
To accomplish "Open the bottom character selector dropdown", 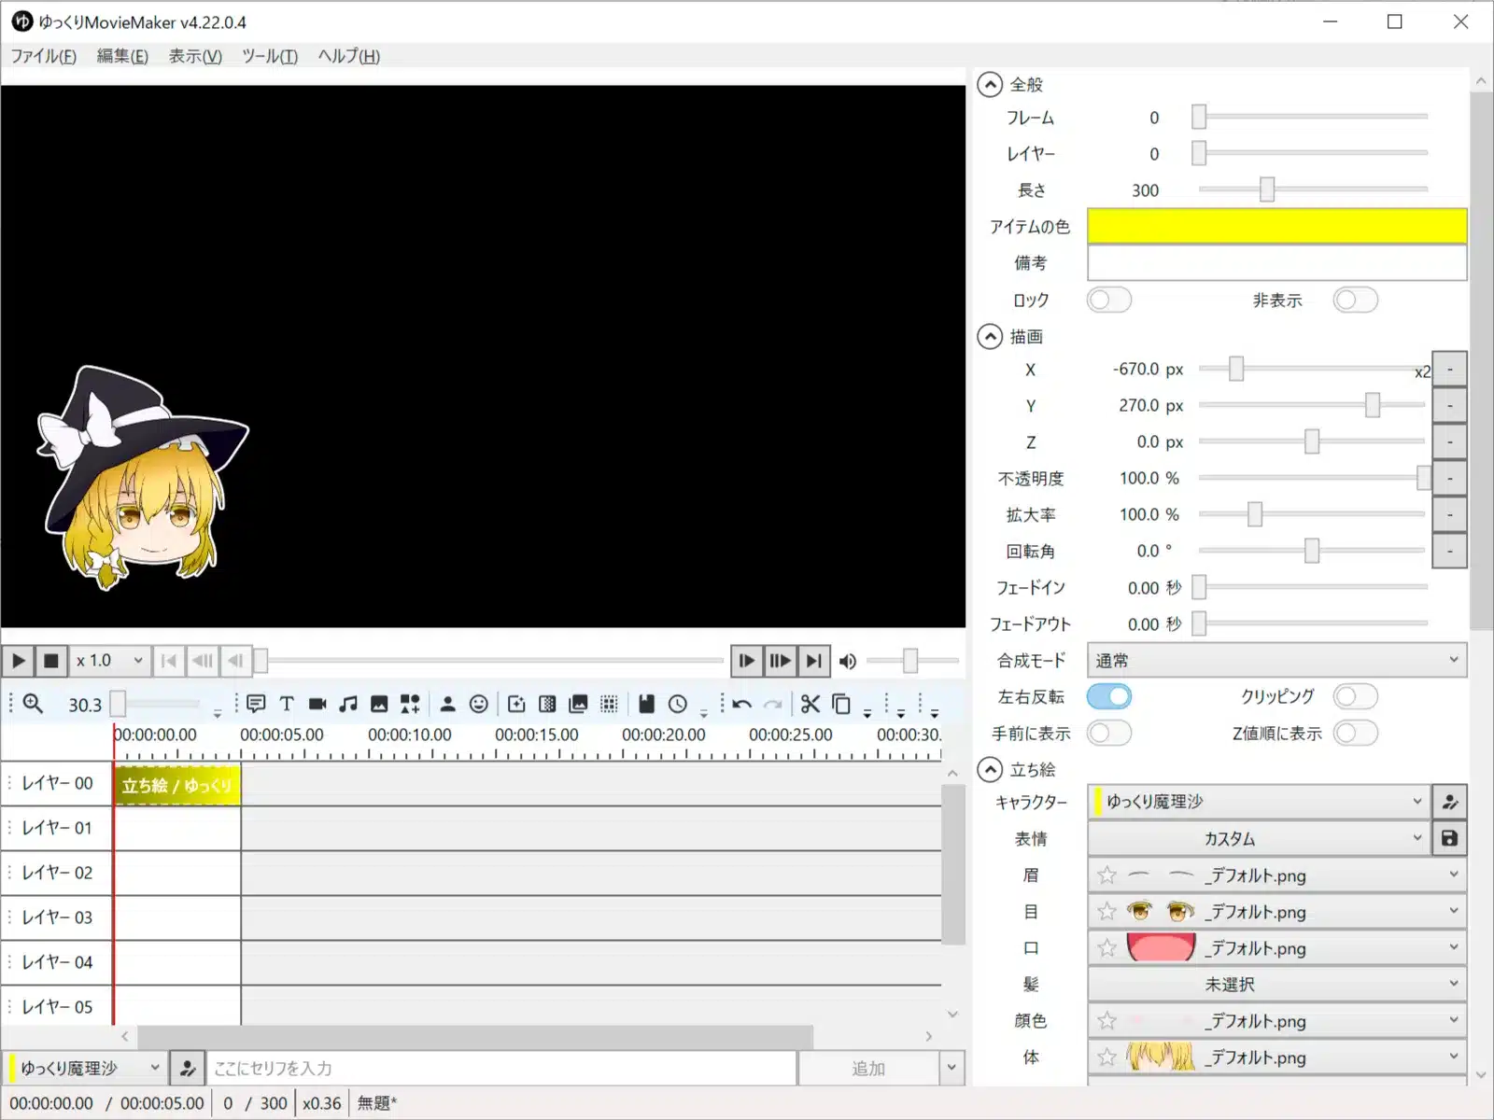I will (85, 1068).
